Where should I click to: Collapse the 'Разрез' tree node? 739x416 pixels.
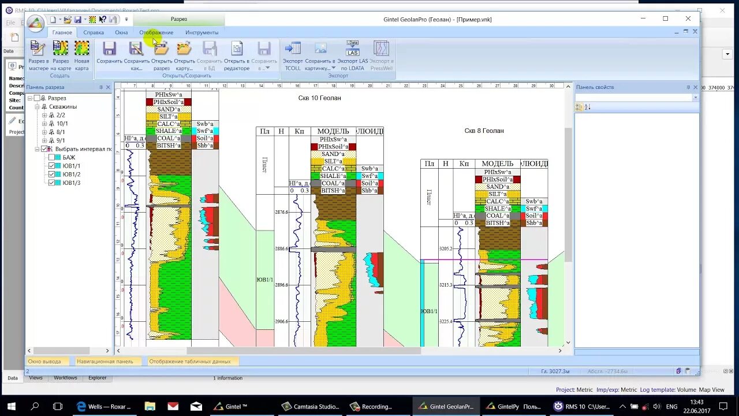coord(31,98)
